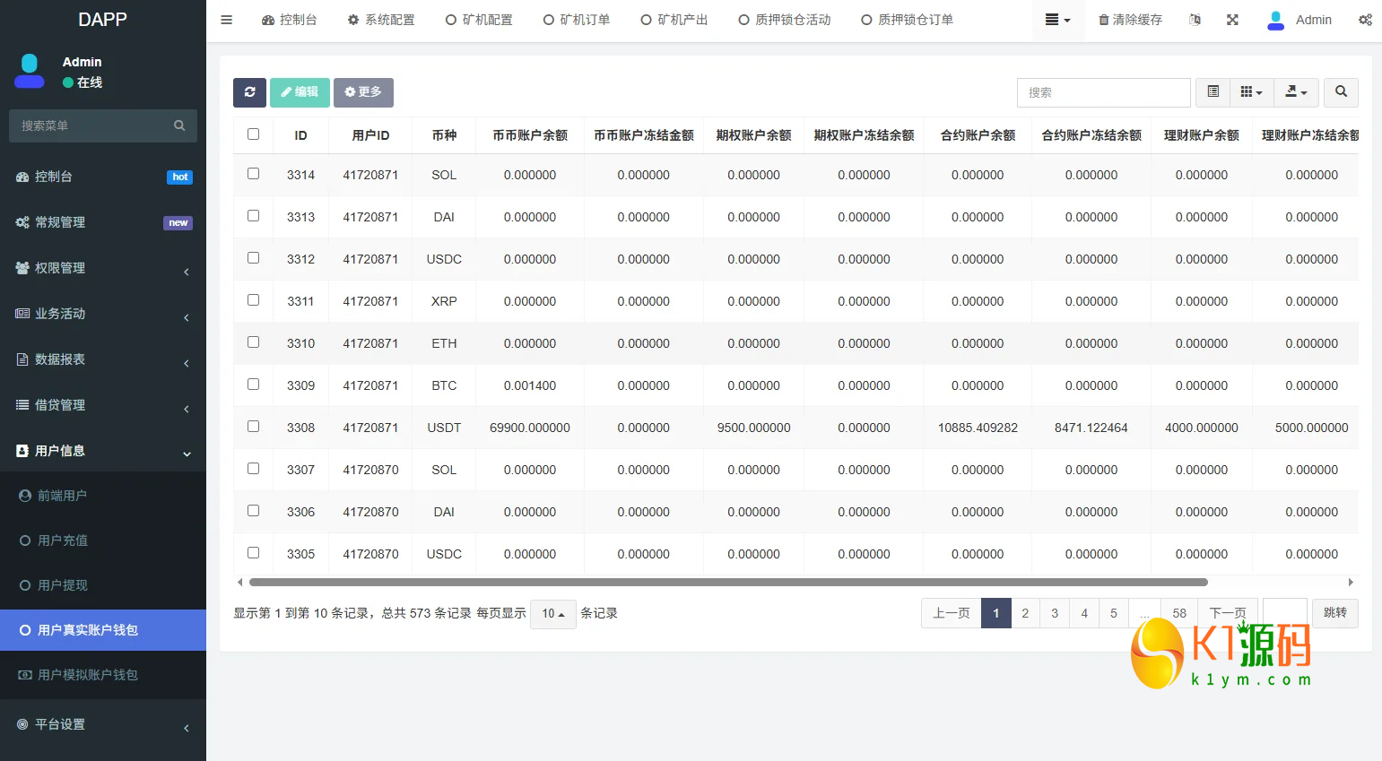Screen dimensions: 1382x761
Task: Check the row 3305 checkbox
Action: pos(253,553)
